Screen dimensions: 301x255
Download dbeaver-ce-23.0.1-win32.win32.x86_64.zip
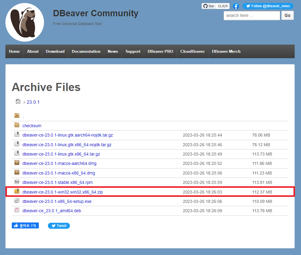62,192
